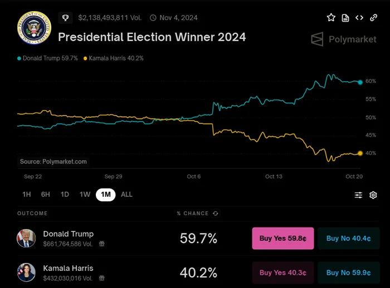Screen dimensions: 390x288
Task: Click the star favorite icon
Action: 331,18
